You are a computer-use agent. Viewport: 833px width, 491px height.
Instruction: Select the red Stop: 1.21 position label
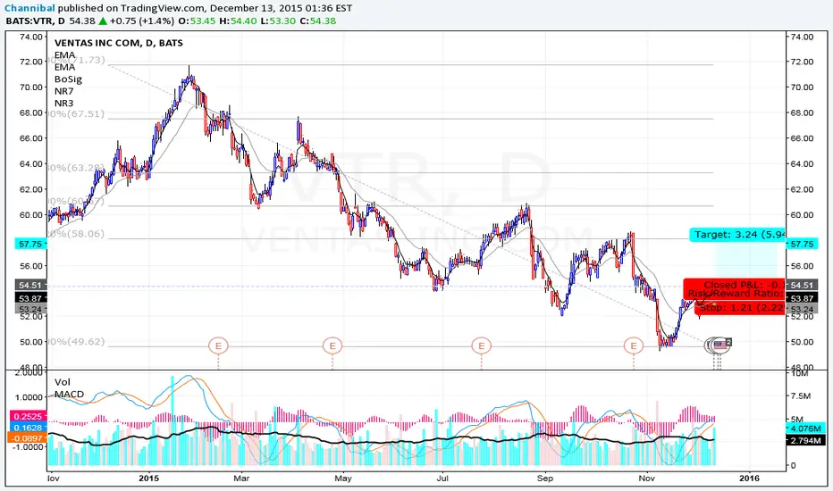point(740,308)
